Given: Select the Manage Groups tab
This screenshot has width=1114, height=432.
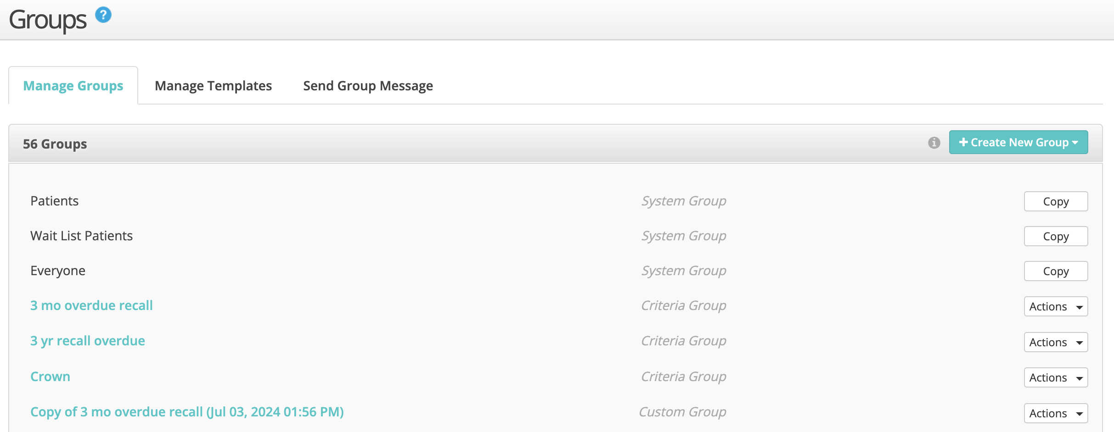Looking at the screenshot, I should [73, 86].
